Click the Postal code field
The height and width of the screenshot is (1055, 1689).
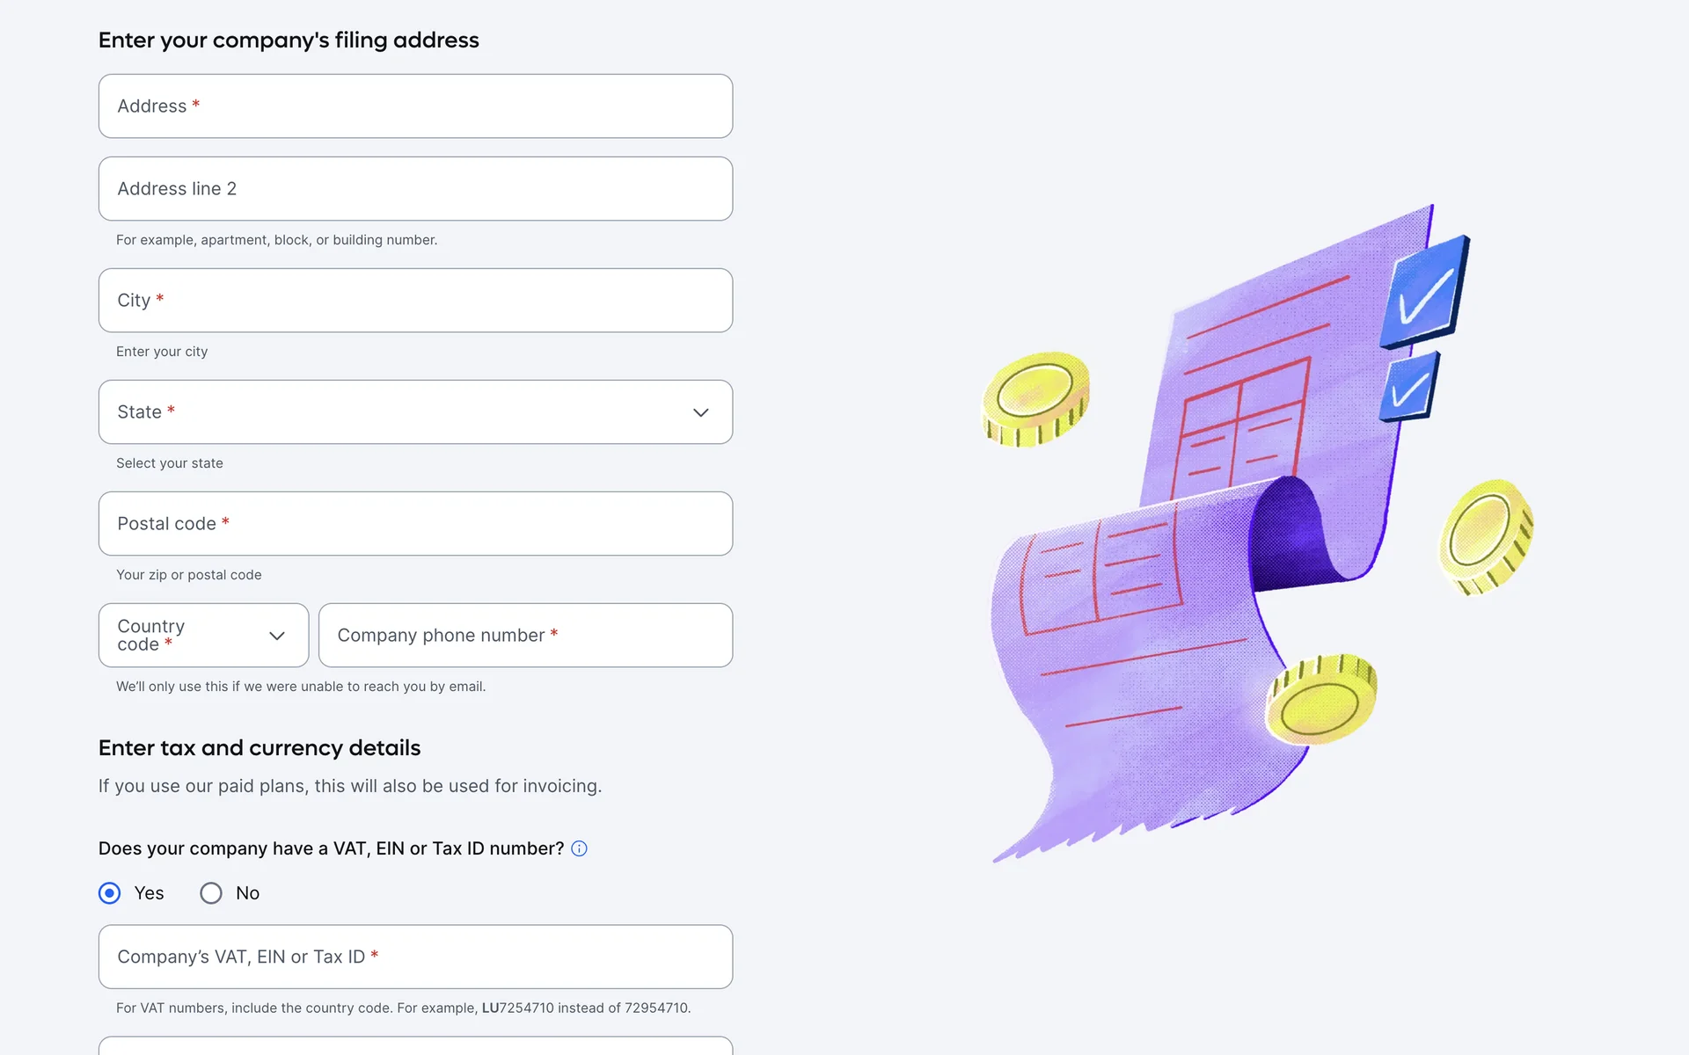tap(415, 524)
